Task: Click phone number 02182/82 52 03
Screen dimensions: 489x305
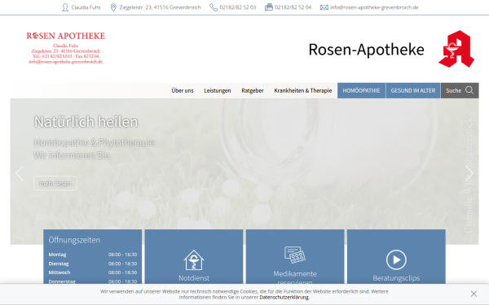Action: tap(238, 7)
